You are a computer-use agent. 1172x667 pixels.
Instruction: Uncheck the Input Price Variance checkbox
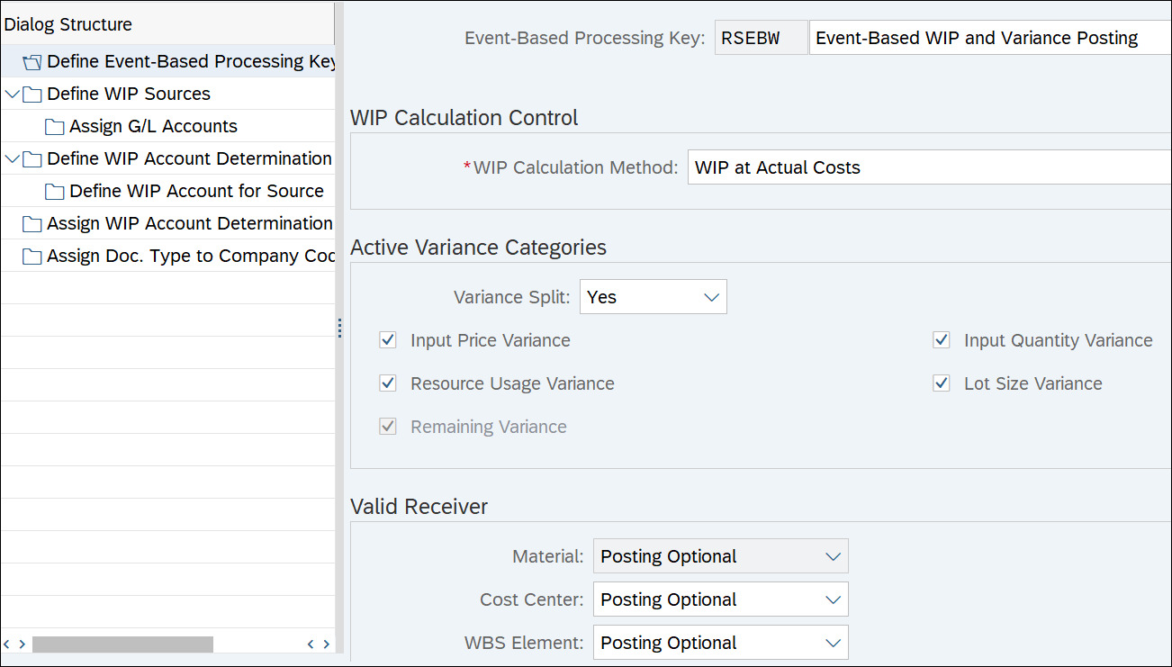pyautogui.click(x=388, y=340)
